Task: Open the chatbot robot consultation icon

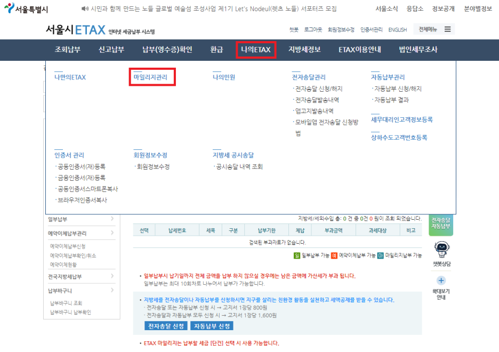Action: [x=442, y=250]
